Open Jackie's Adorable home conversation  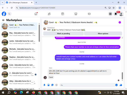19,42
